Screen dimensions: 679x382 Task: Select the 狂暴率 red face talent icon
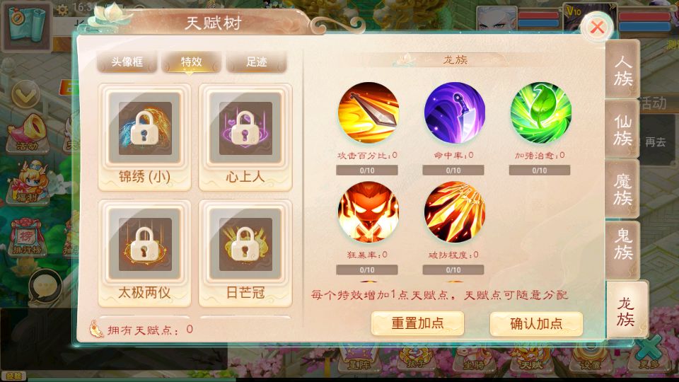368,212
